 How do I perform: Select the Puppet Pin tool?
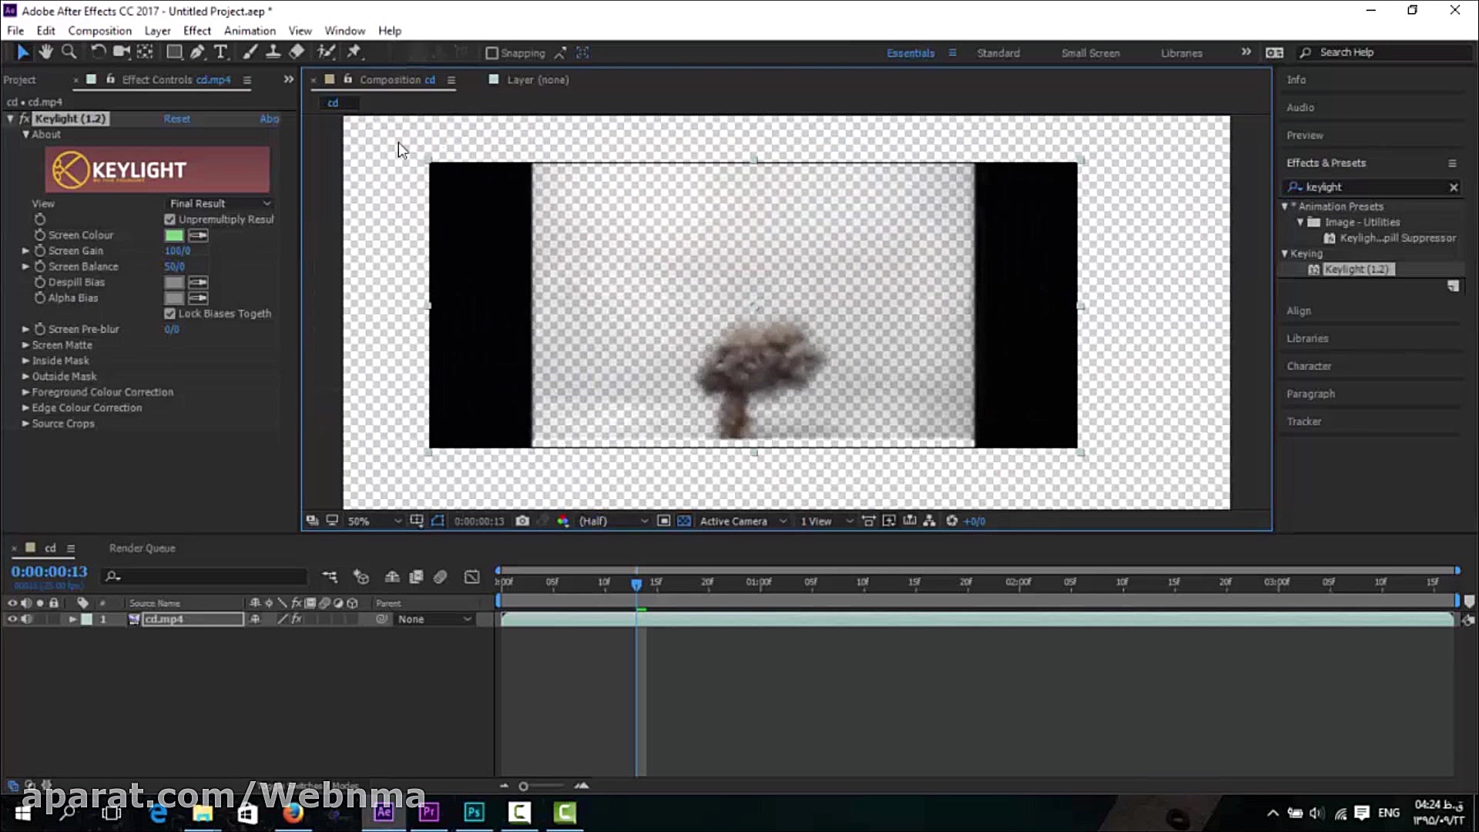(x=354, y=52)
